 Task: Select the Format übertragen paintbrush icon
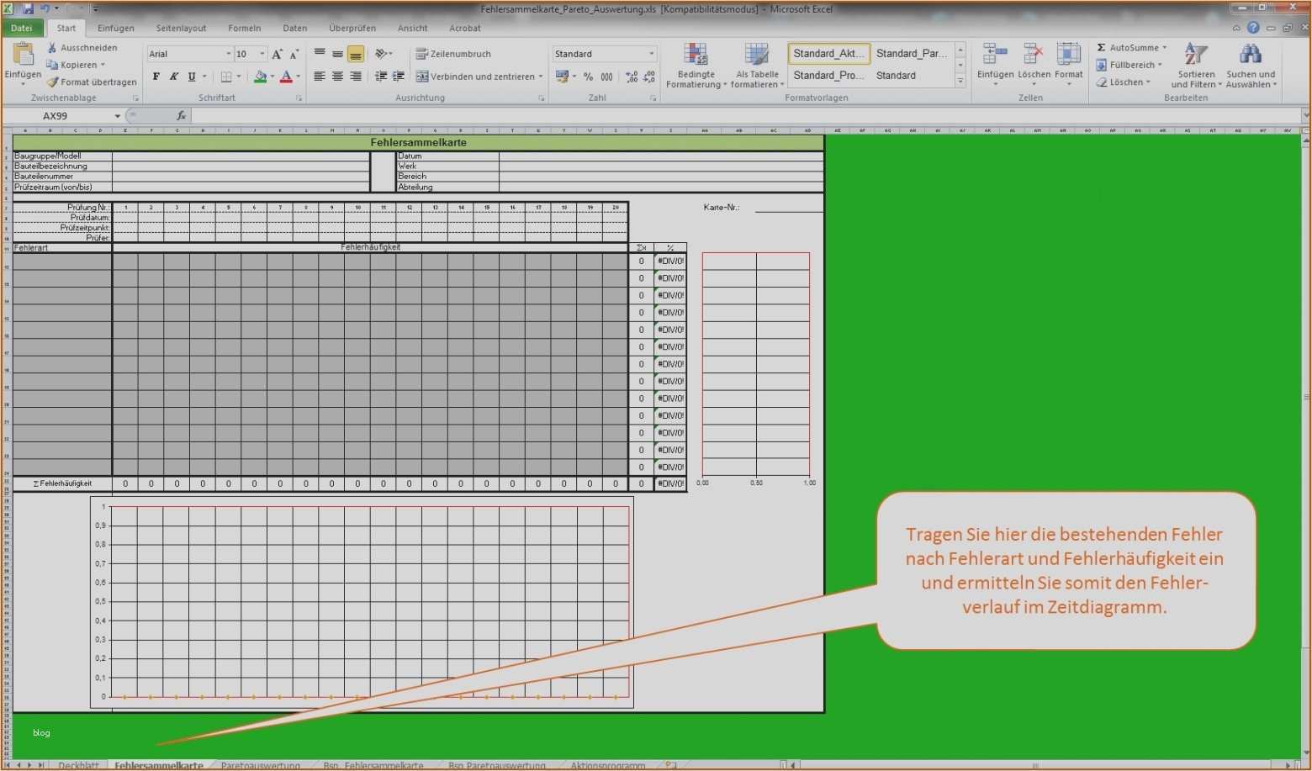coord(52,82)
